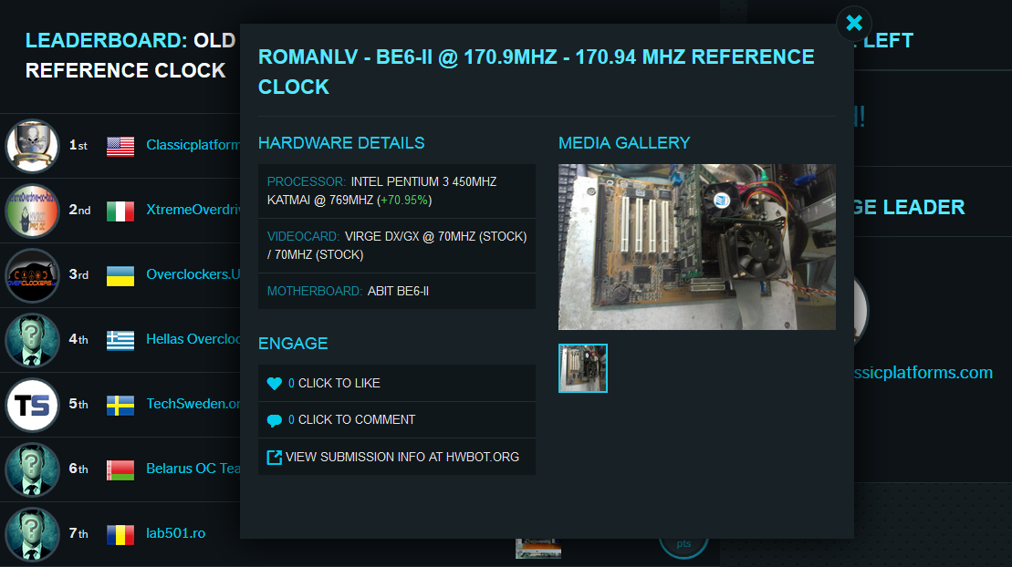Open the Belarus OC Team leaderboard link

click(193, 469)
